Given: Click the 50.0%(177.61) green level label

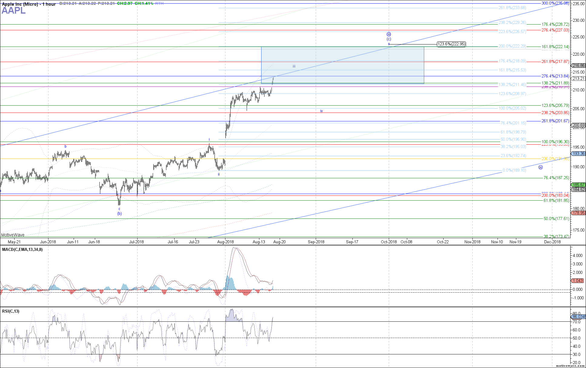Looking at the screenshot, I should pos(556,218).
